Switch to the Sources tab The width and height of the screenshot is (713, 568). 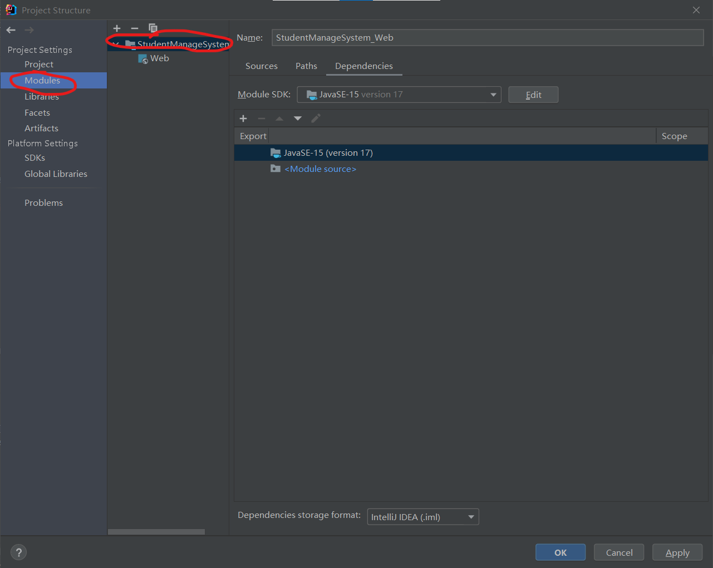click(x=262, y=66)
